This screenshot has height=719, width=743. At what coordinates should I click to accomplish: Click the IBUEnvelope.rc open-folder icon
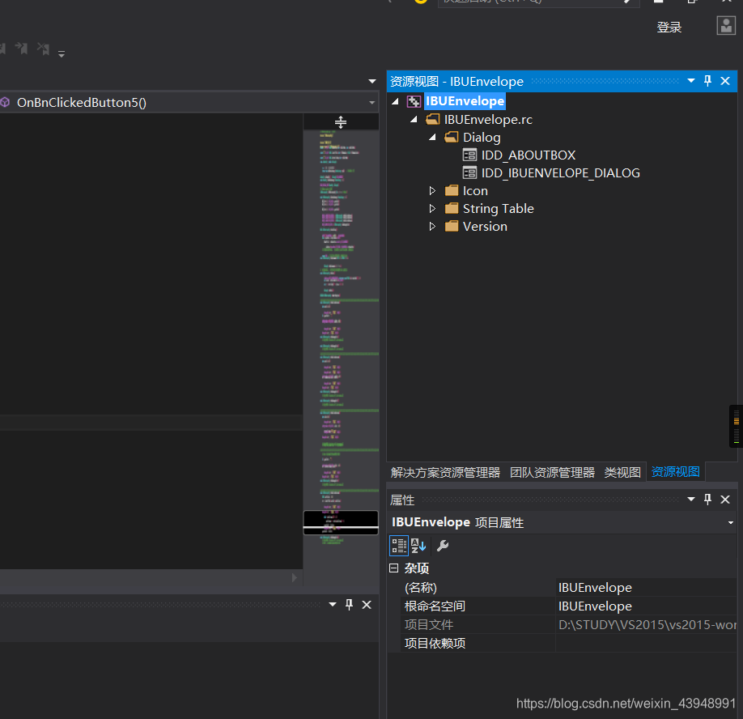click(433, 119)
